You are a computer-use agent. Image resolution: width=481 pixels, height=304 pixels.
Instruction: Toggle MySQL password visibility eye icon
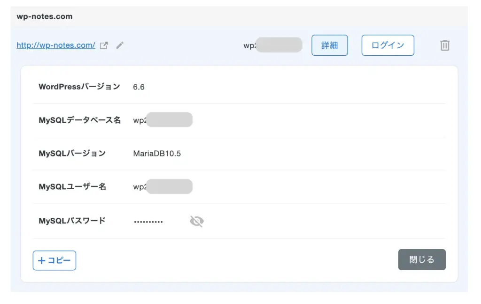tap(197, 221)
